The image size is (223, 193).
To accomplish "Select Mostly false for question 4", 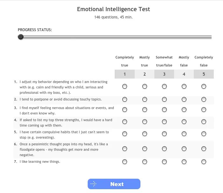I will click(x=184, y=122).
